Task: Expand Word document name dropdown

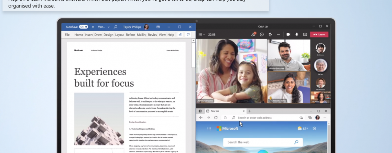Action: (109, 27)
